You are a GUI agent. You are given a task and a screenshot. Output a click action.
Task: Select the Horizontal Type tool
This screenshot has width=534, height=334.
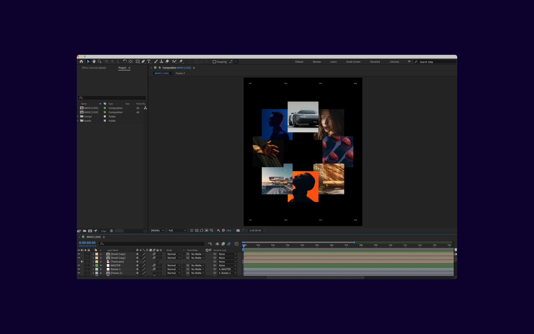point(149,62)
